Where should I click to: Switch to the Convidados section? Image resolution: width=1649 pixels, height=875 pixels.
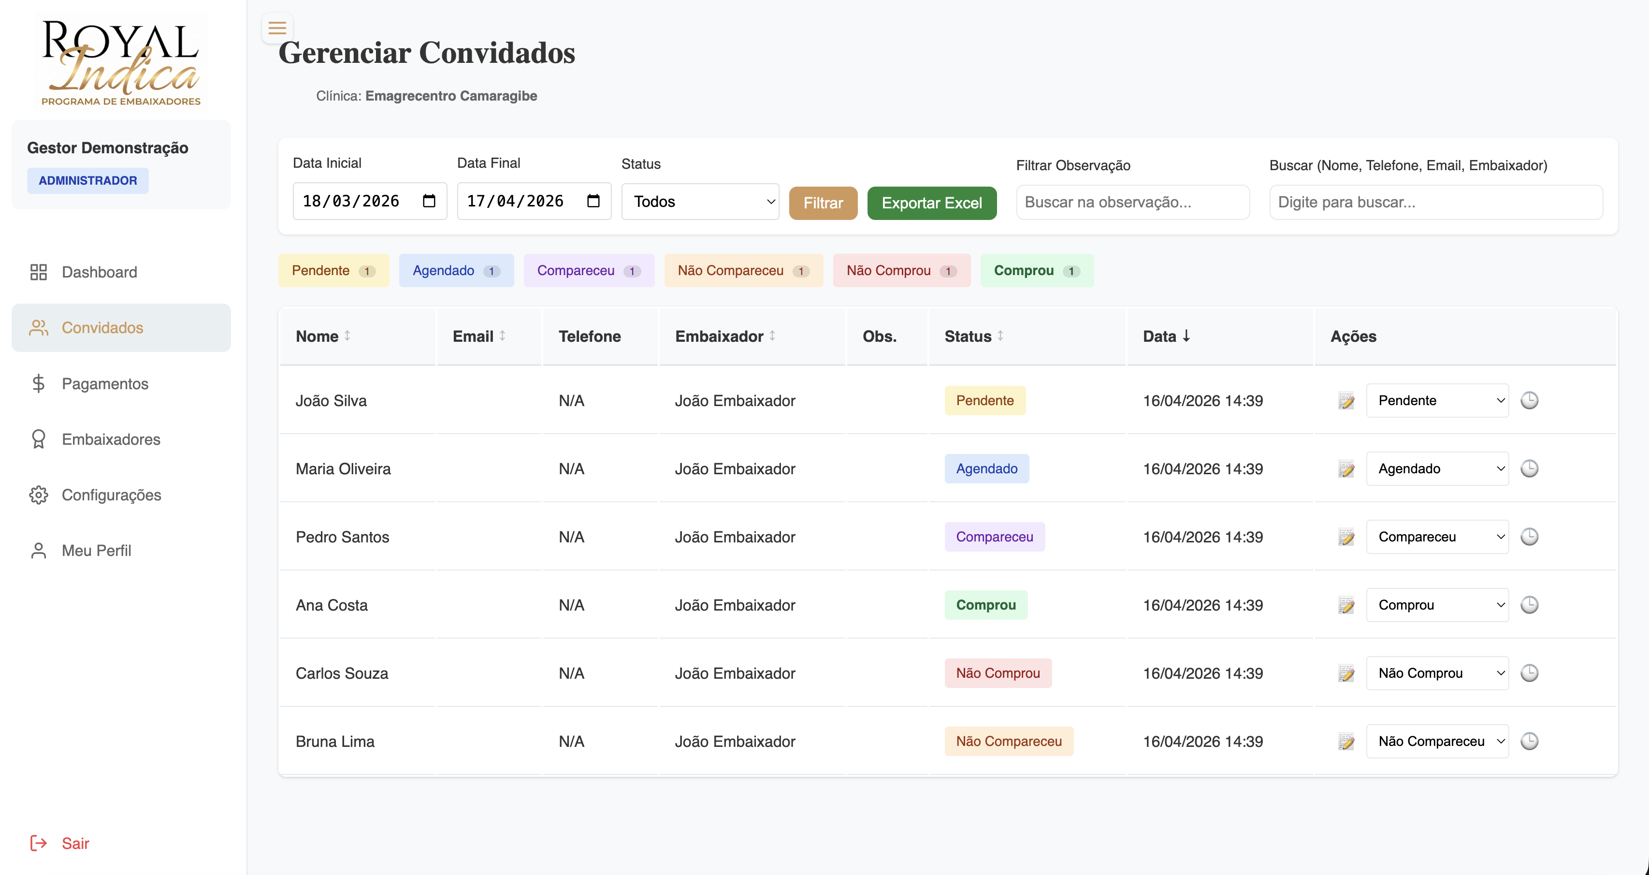[x=102, y=328]
